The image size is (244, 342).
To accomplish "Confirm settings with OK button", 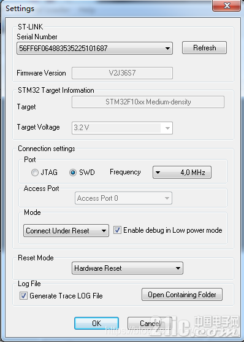I will [x=96, y=323].
